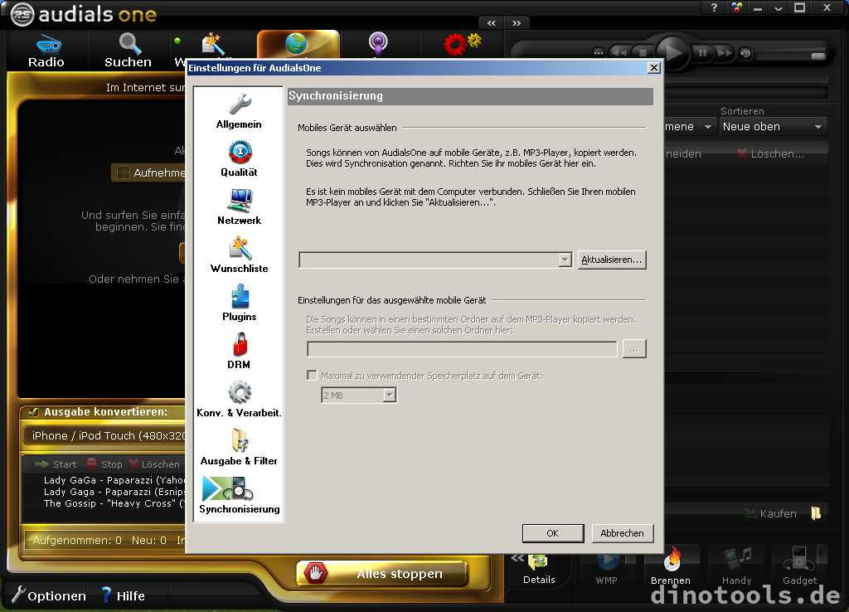Open the purple podcast section icon
849x612 pixels.
coord(378,43)
